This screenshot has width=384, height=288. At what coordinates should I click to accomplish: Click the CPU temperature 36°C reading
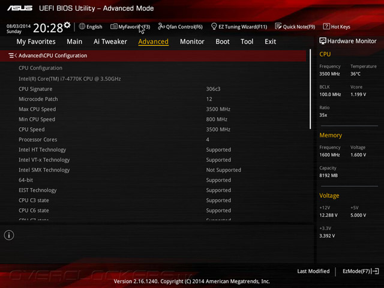[x=355, y=74]
